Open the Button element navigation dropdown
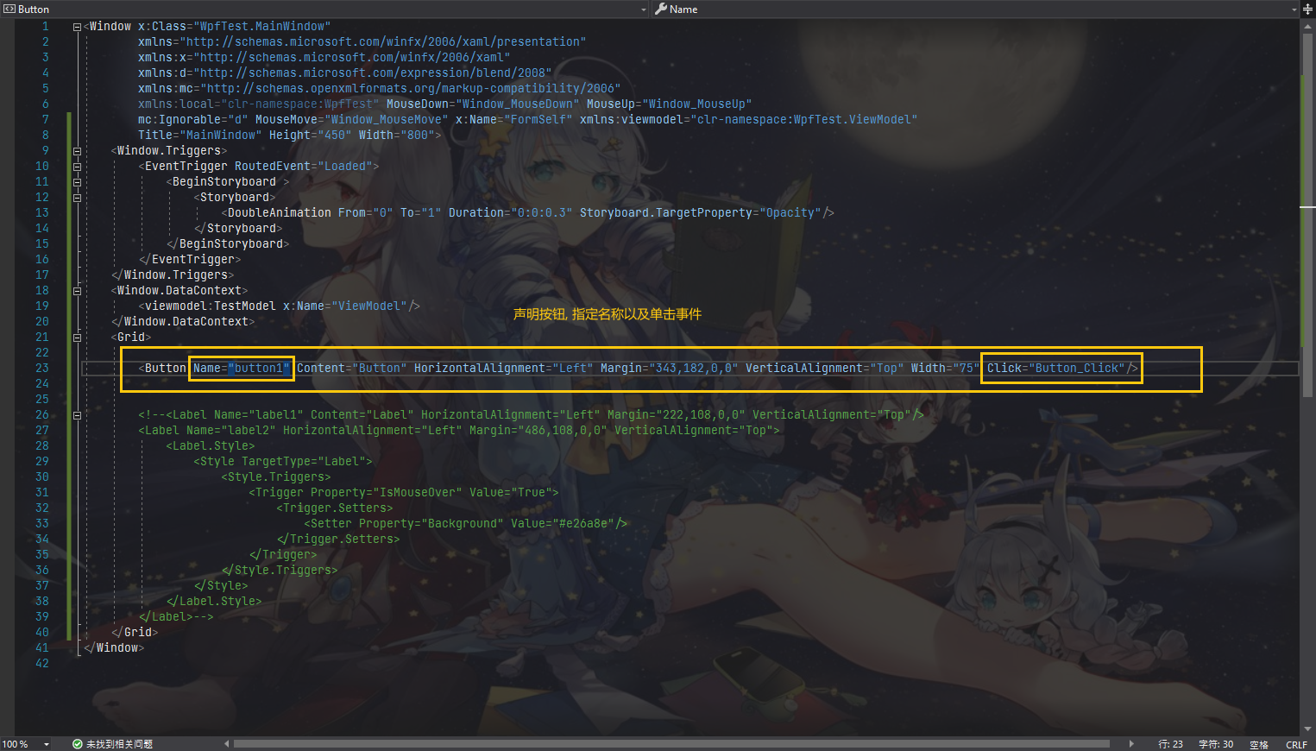Screen dimensions: 1316x751 click(x=642, y=9)
